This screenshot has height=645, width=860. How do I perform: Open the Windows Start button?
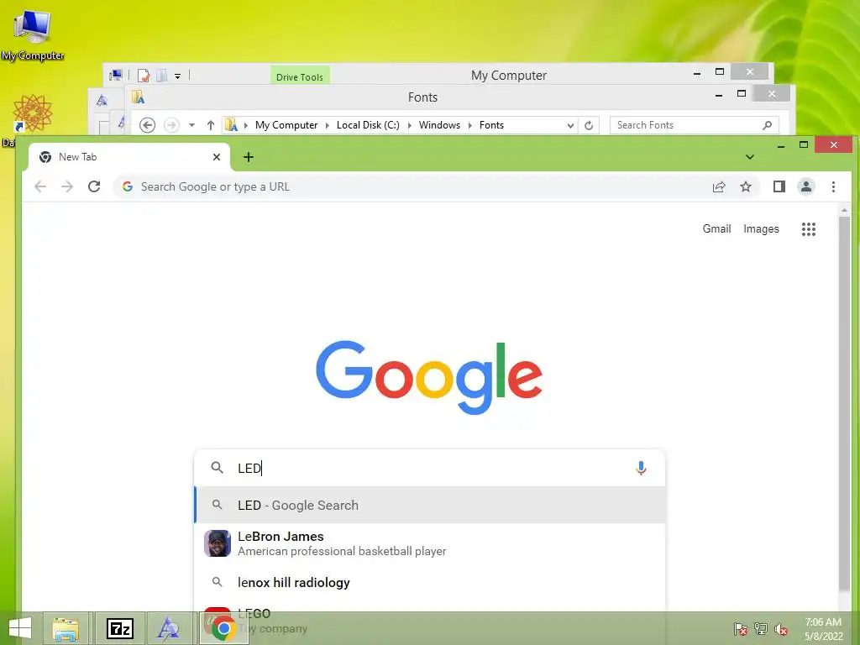point(20,628)
